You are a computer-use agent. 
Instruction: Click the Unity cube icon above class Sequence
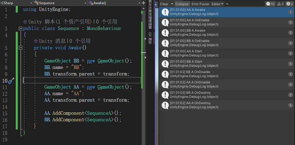coord(25,22)
